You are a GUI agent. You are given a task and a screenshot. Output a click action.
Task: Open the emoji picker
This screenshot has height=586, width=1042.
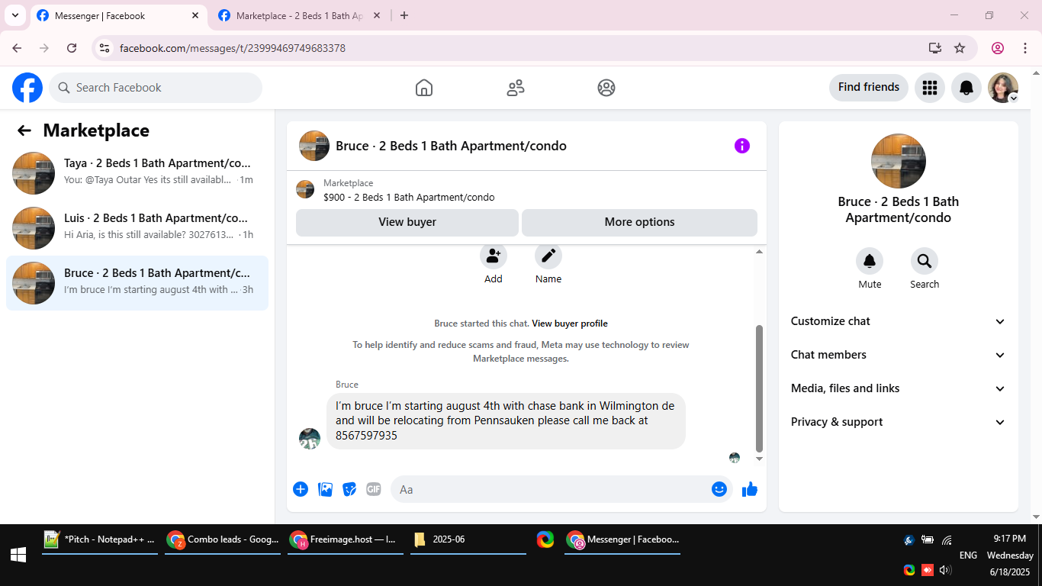(719, 489)
